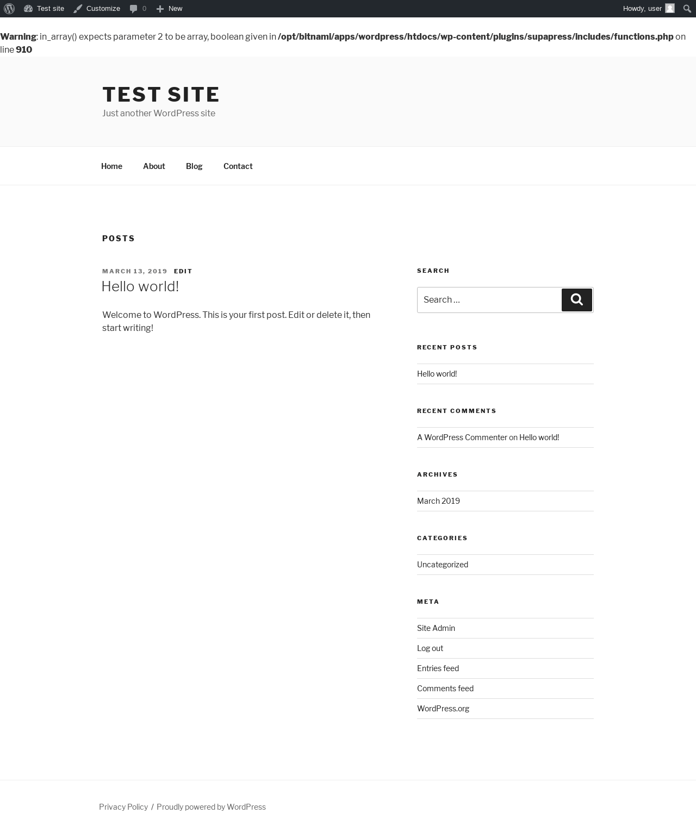Open the comments bubble icon
This screenshot has height=832, width=696.
click(134, 9)
